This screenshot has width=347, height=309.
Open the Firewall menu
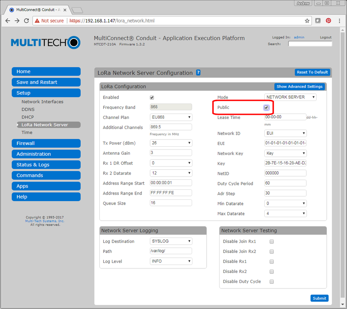pyautogui.click(x=46, y=143)
